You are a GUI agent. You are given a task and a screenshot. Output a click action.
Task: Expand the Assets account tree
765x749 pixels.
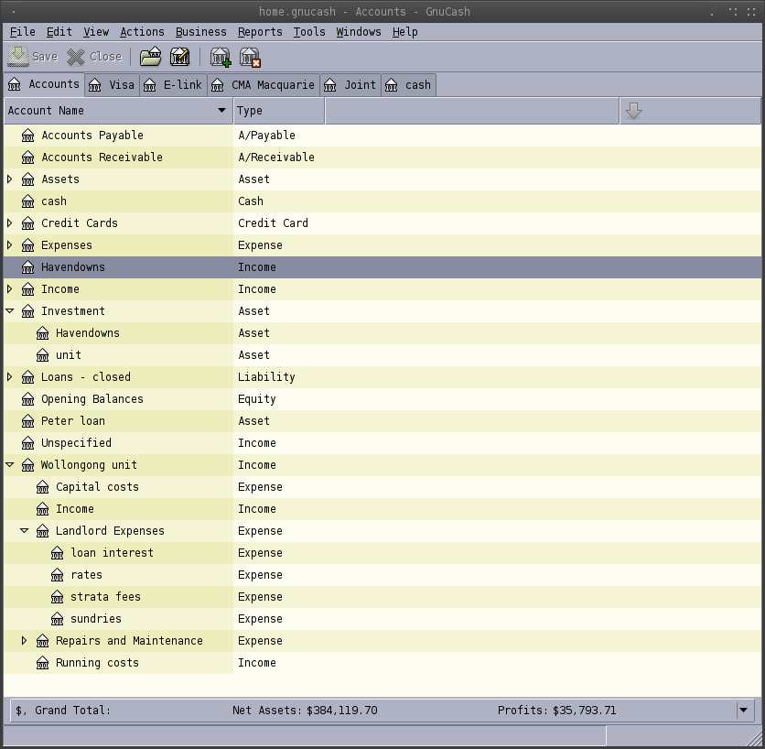(x=10, y=179)
